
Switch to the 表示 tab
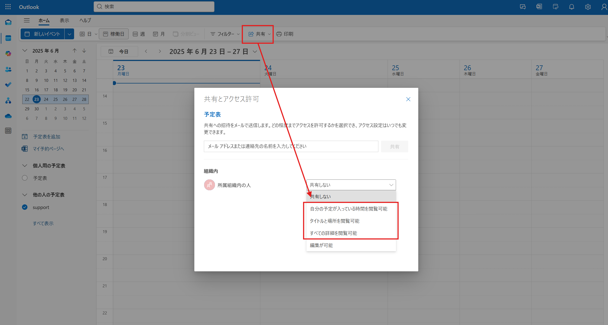point(64,20)
